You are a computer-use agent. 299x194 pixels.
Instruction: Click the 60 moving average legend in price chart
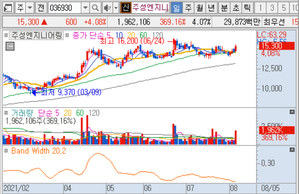[x=143, y=35]
